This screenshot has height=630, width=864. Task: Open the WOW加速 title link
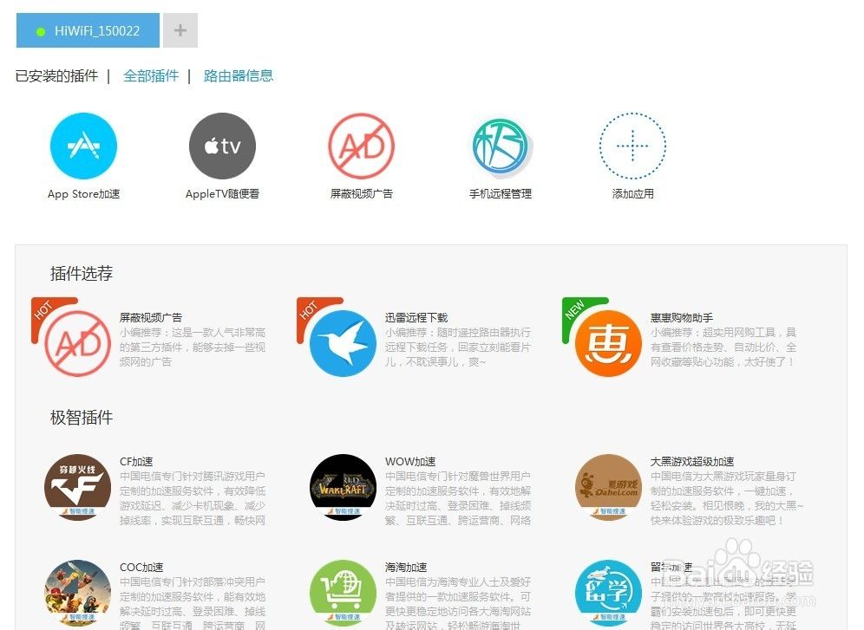[410, 462]
